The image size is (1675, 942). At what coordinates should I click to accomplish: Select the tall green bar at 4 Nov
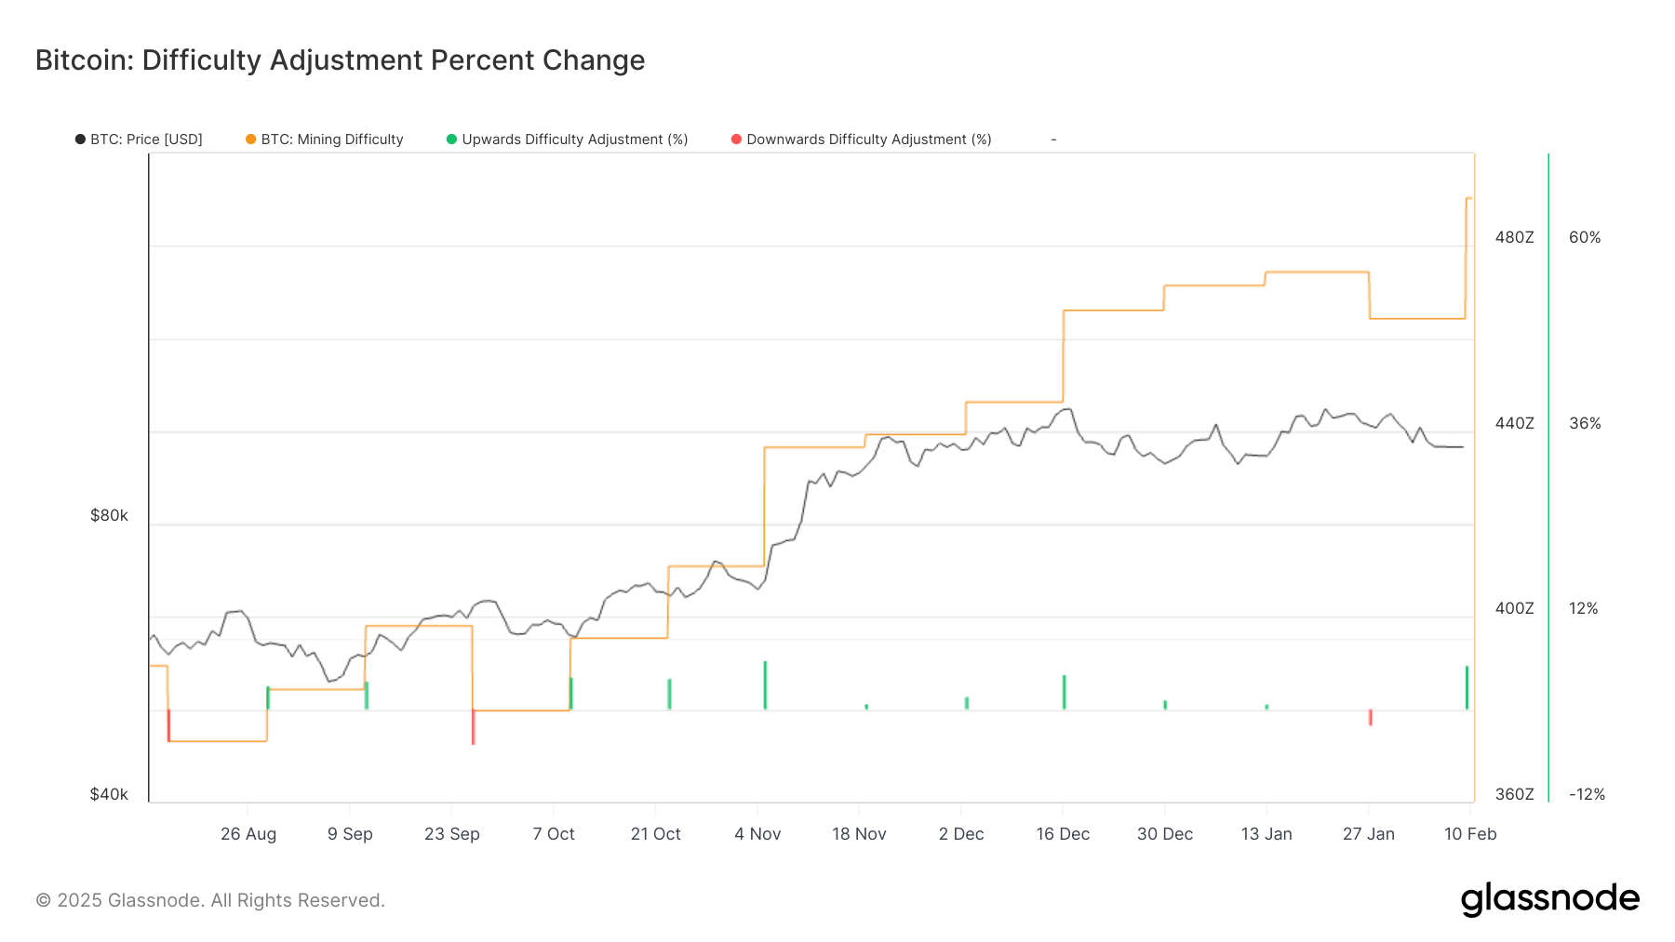[765, 685]
